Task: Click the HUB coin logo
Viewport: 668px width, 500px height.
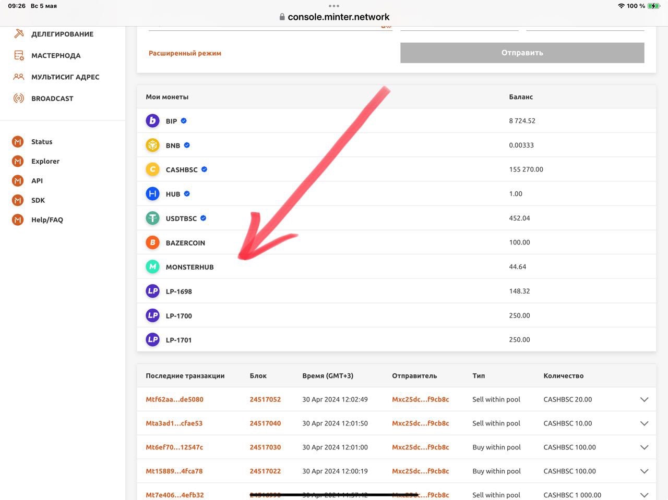Action: tap(152, 194)
